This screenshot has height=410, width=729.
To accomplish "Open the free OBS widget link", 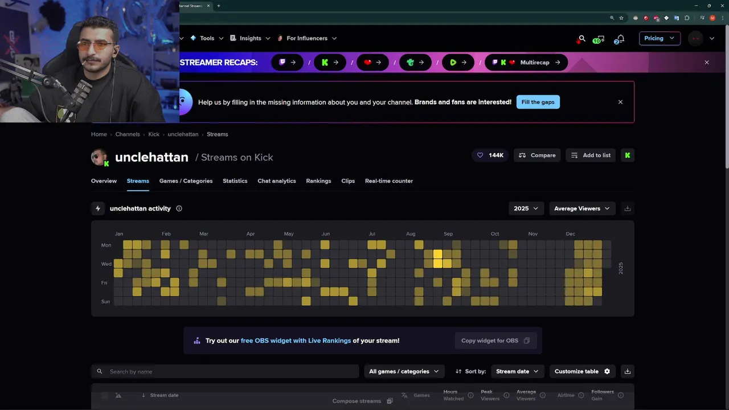I will click(296, 341).
